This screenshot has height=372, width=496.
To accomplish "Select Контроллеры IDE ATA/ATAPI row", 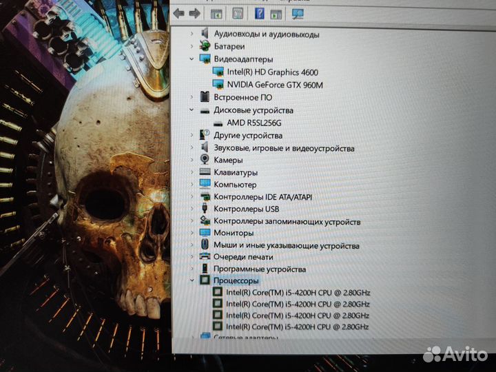I will (x=263, y=197).
